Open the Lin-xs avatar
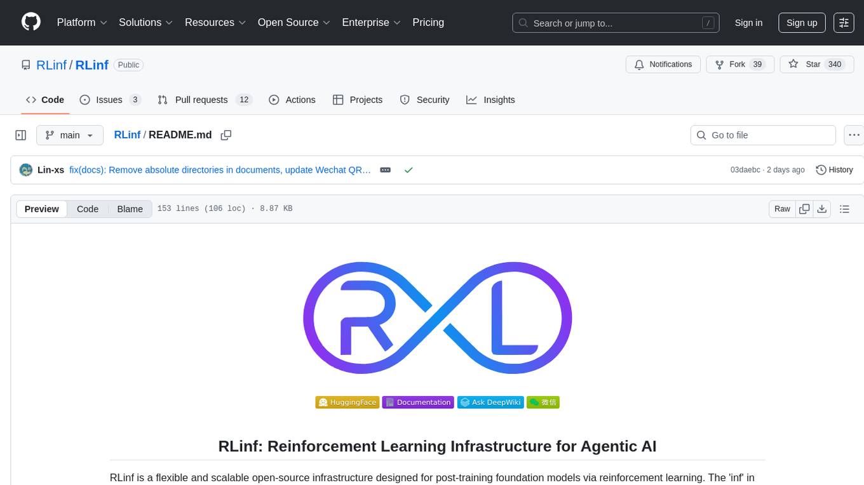The width and height of the screenshot is (864, 485). point(26,169)
